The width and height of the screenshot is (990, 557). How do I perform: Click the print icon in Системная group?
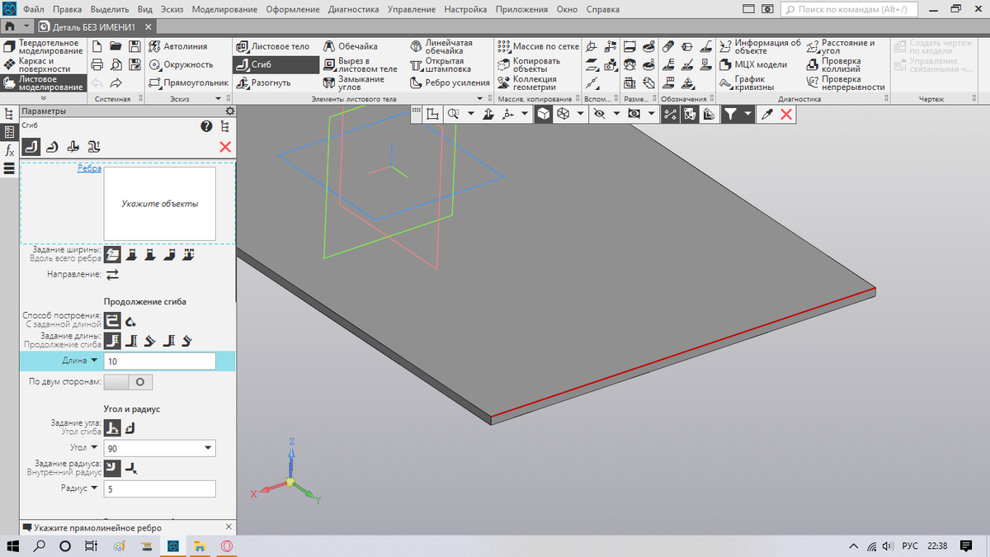point(98,64)
